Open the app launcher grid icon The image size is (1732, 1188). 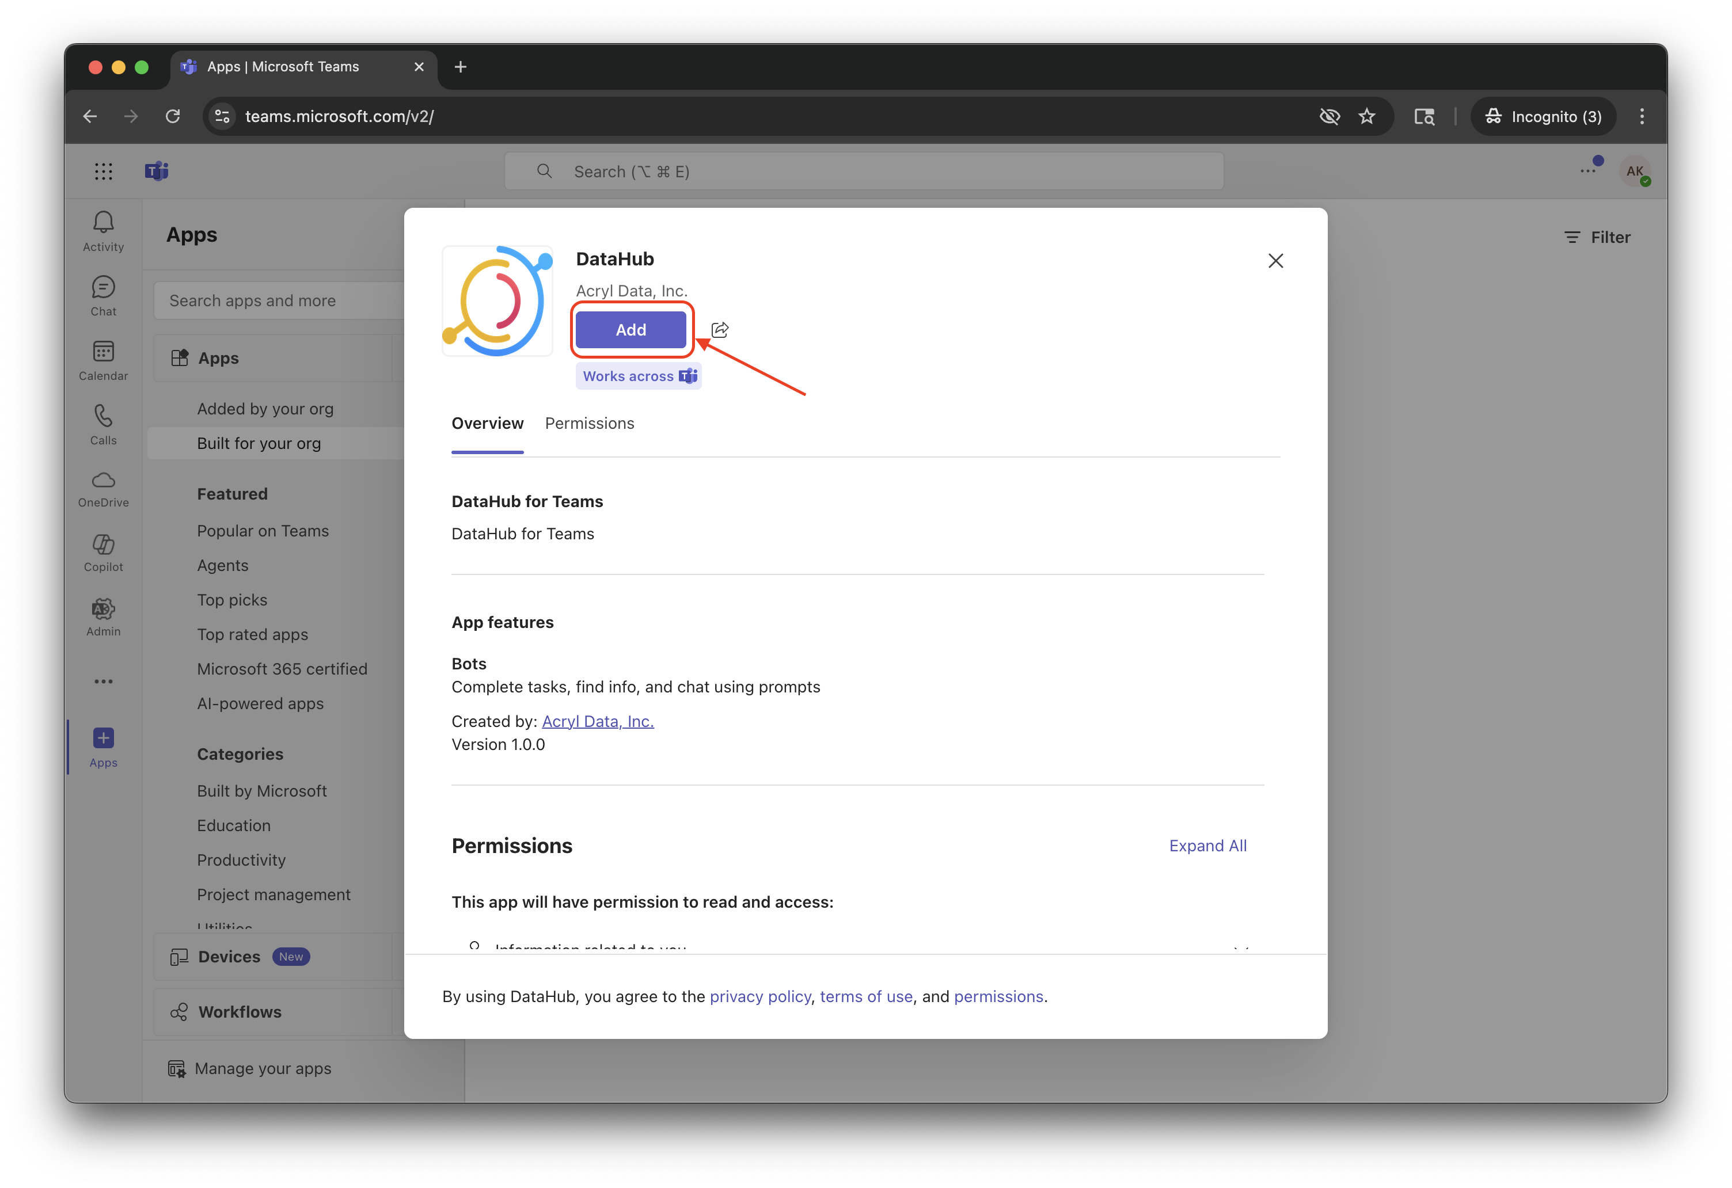[104, 172]
